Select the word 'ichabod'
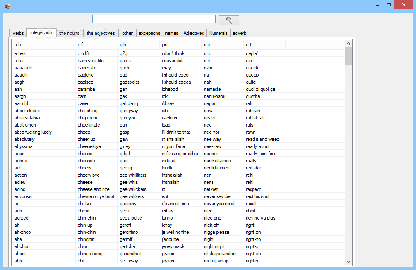 pos(170,89)
